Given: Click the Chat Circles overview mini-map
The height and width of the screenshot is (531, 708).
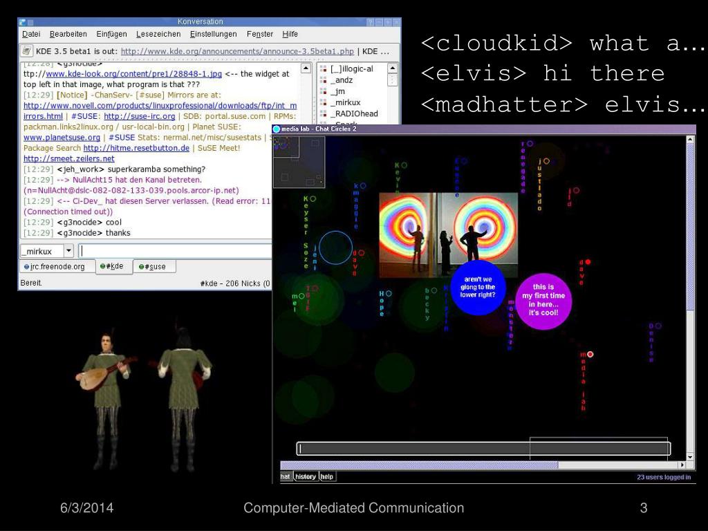Looking at the screenshot, I should click(299, 162).
